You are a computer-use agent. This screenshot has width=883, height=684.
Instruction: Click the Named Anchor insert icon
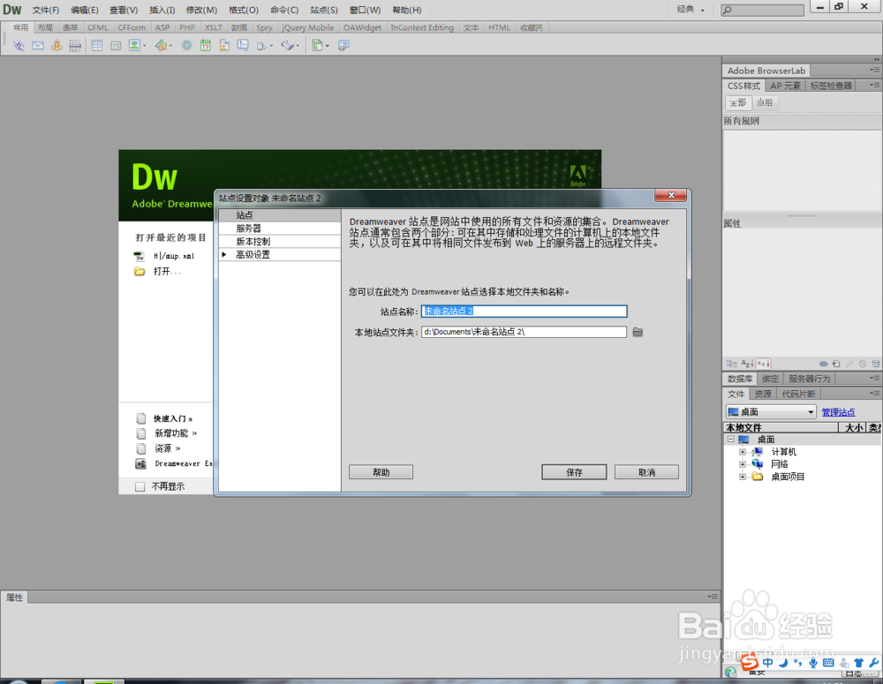[57, 46]
